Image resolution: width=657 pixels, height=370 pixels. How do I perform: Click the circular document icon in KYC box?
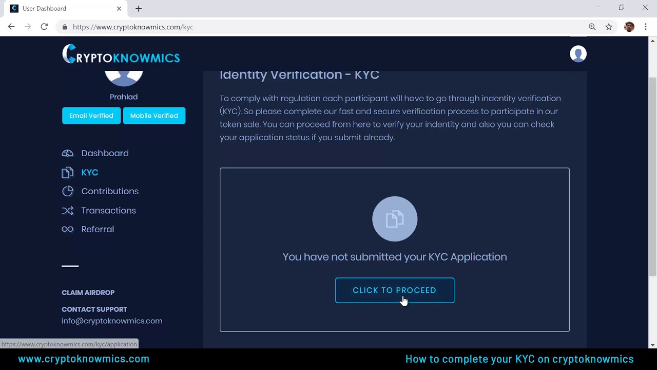pyautogui.click(x=395, y=219)
